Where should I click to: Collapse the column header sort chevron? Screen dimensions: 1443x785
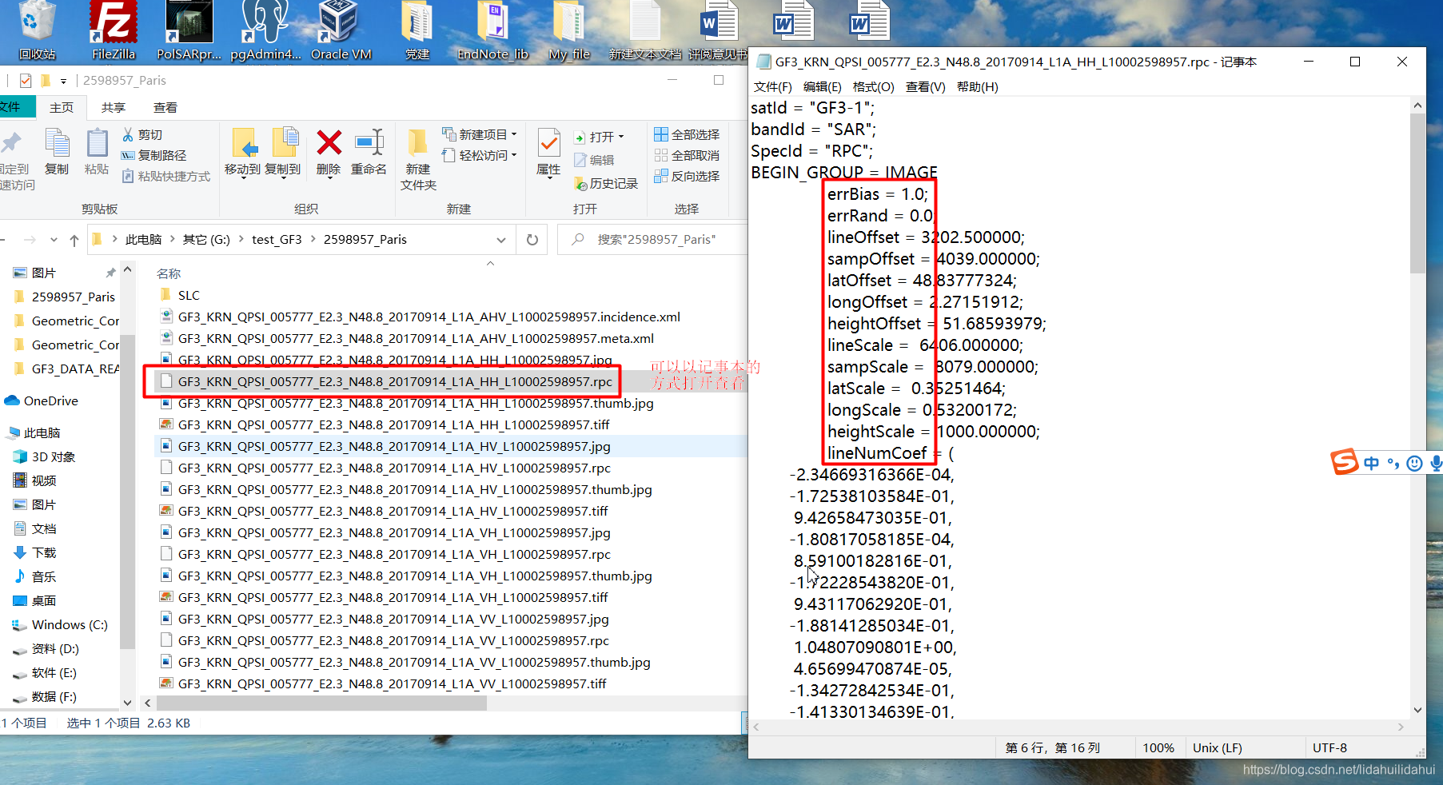pyautogui.click(x=491, y=263)
